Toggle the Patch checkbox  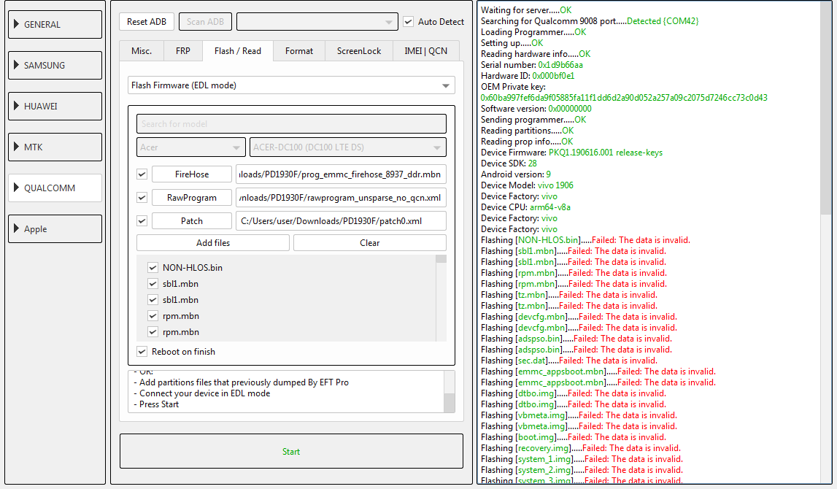tap(142, 220)
